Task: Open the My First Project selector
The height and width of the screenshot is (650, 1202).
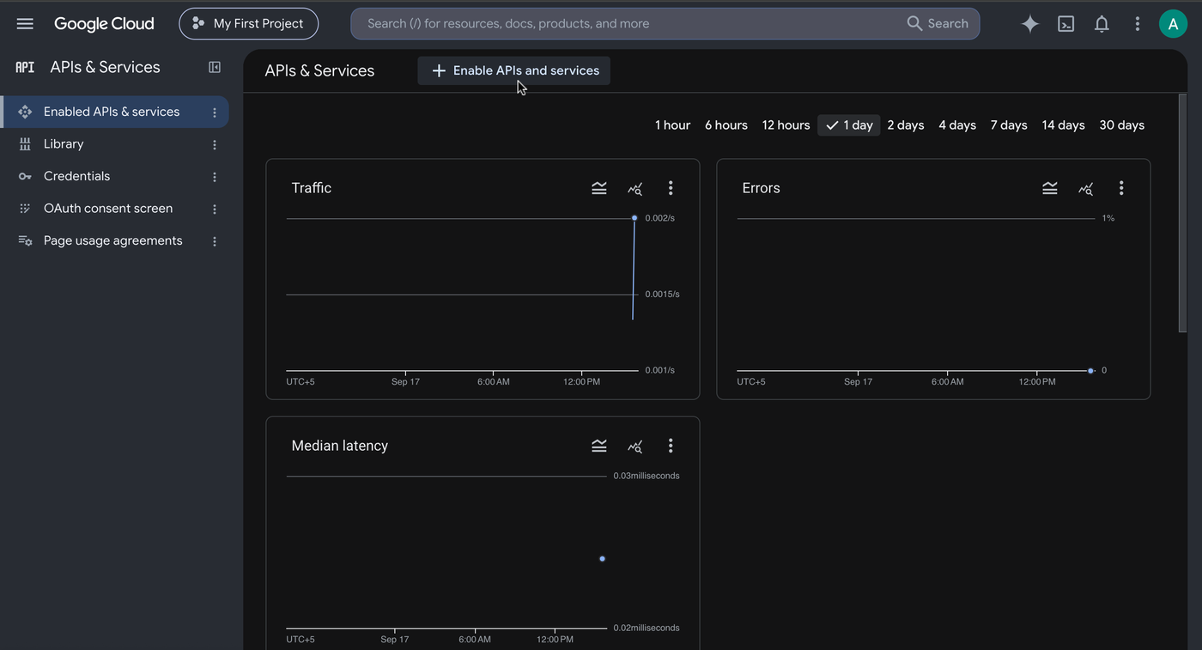Action: 248,24
